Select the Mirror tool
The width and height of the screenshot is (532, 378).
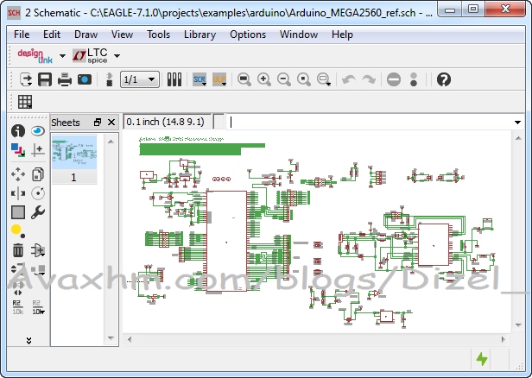click(18, 193)
